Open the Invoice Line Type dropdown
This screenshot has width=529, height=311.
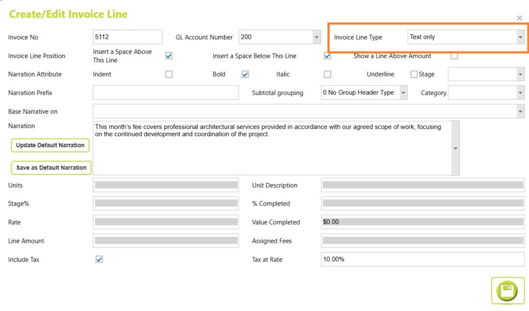[520, 37]
